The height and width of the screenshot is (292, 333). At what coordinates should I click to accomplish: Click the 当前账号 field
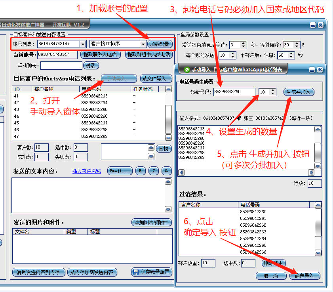pyautogui.click(x=57, y=55)
